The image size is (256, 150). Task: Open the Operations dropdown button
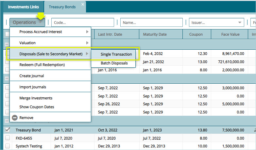(27, 22)
